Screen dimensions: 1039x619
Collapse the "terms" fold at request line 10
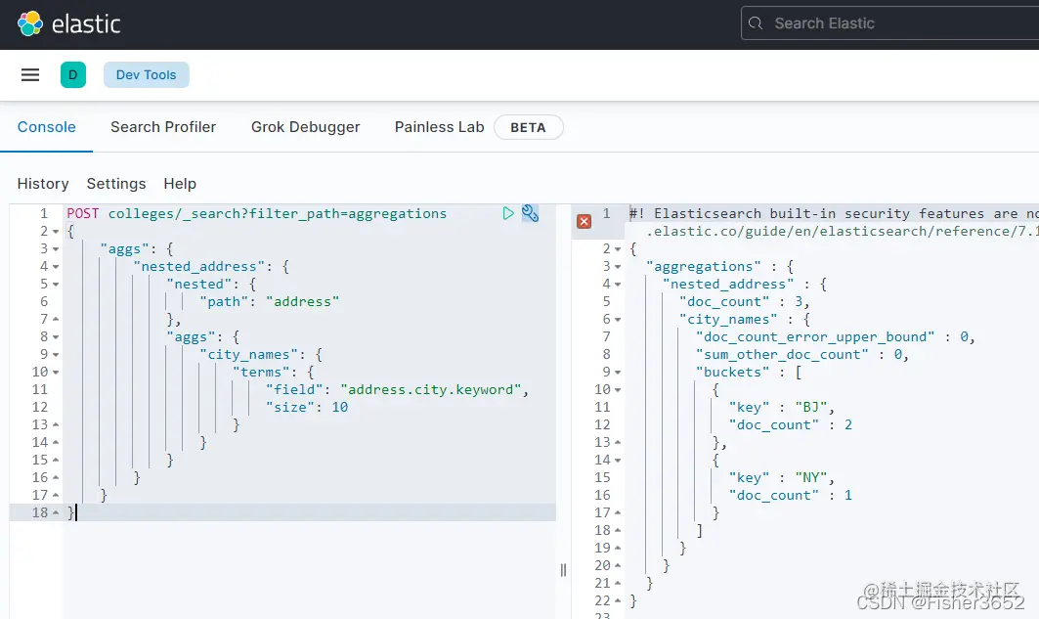pos(56,373)
